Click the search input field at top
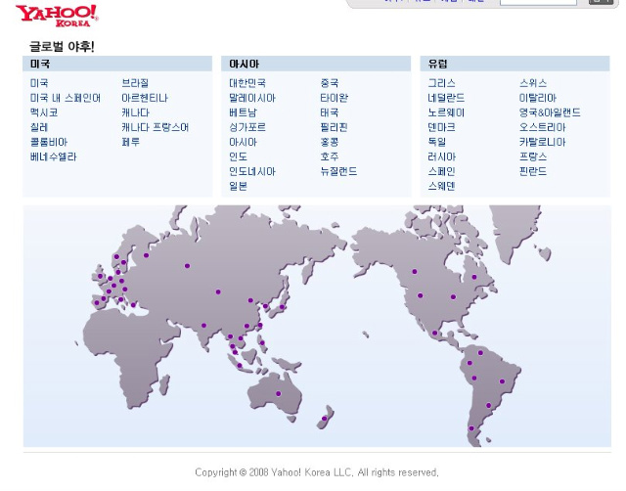This screenshot has height=491, width=626. coord(538,2)
